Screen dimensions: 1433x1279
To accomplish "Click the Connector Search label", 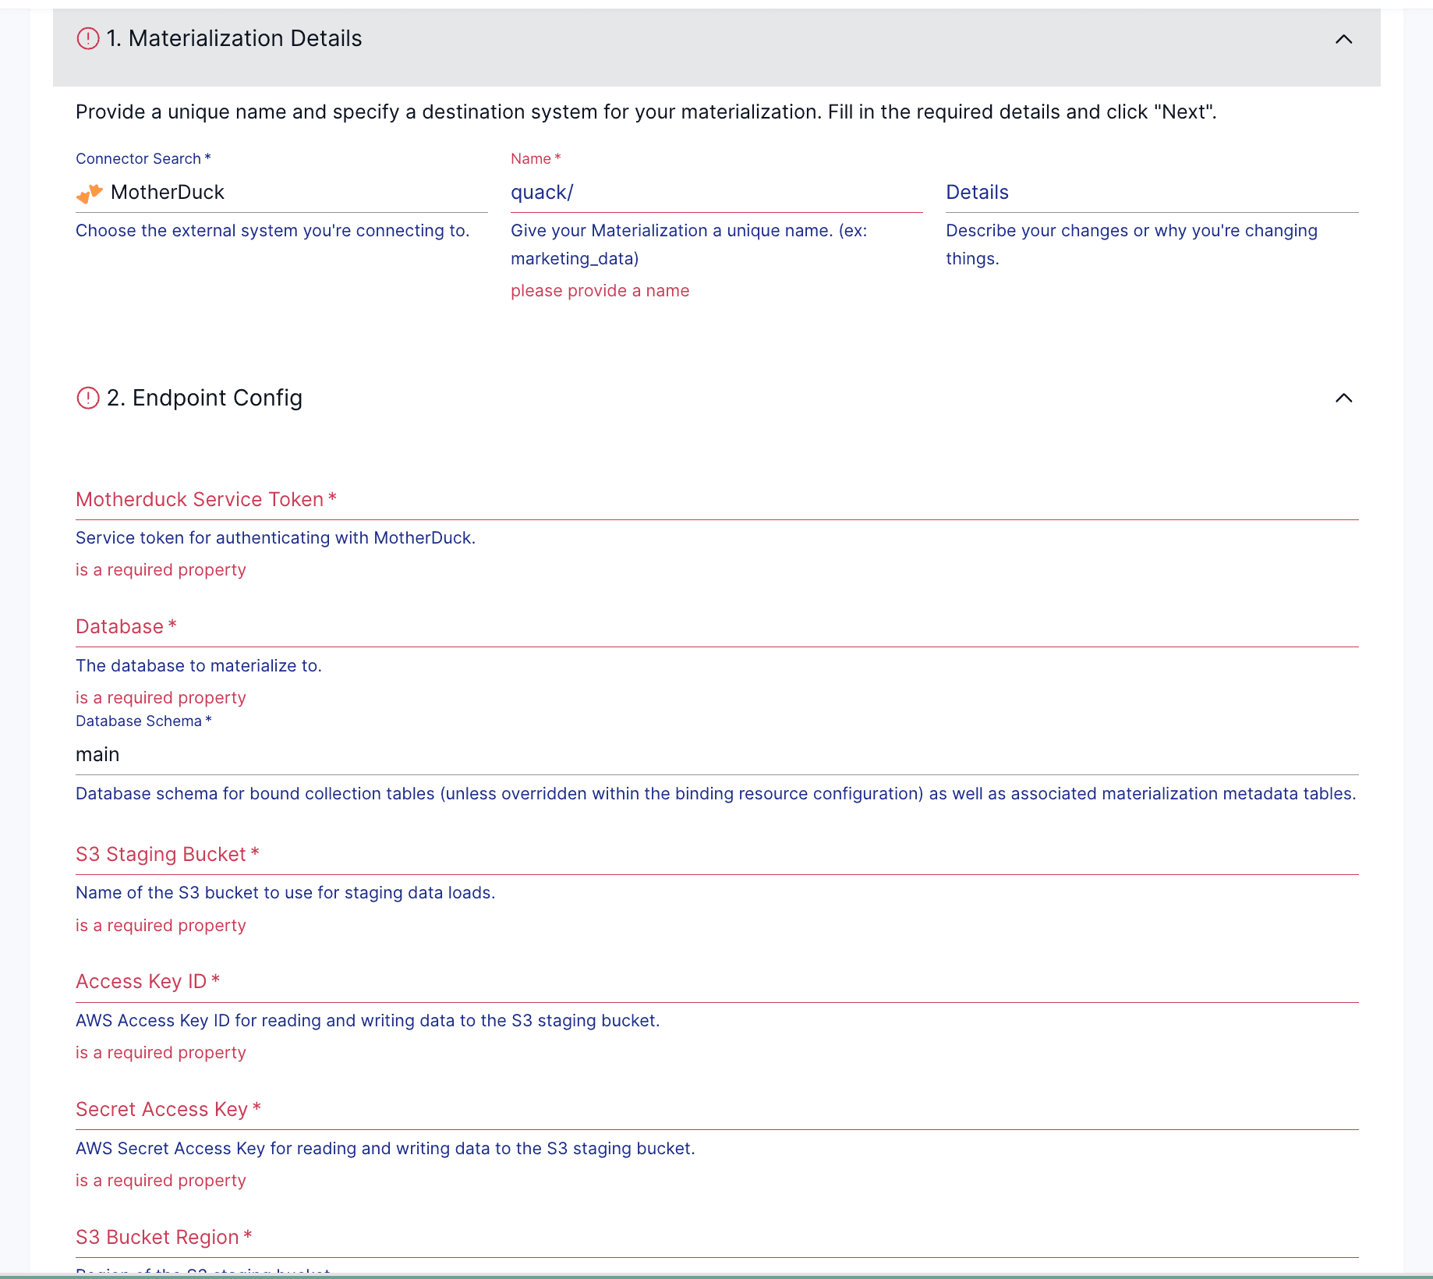I will [138, 159].
